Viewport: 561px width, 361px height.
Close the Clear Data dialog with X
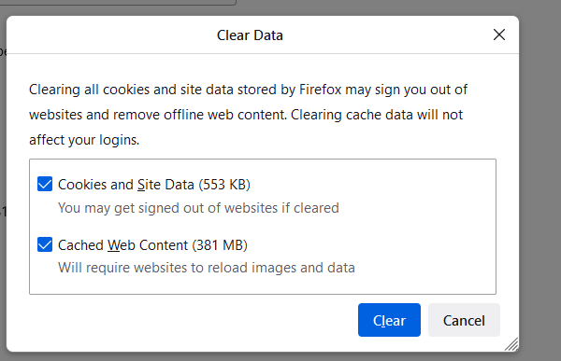coord(499,35)
